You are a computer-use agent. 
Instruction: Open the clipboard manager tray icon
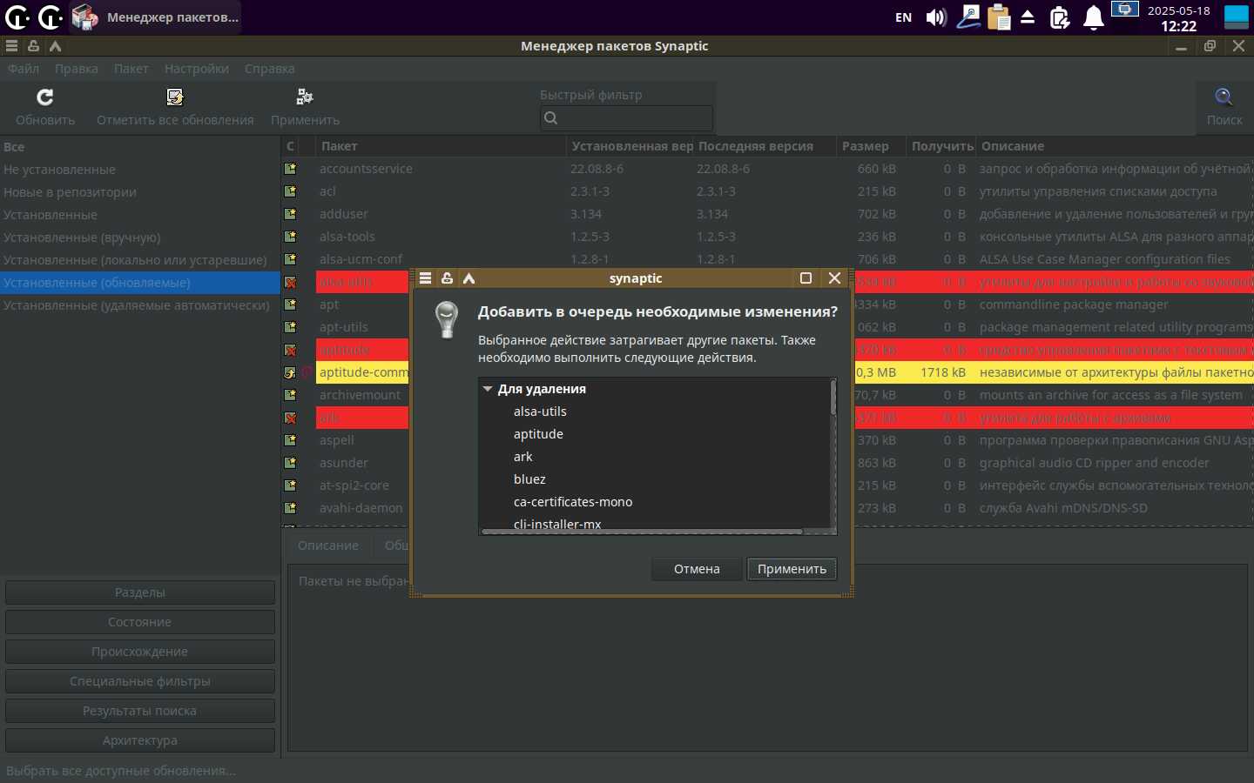(x=999, y=17)
